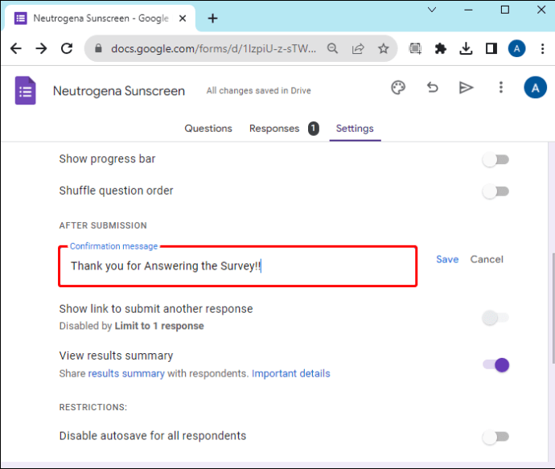Close the Neutrogena Sunscreen tab

pos(183,19)
